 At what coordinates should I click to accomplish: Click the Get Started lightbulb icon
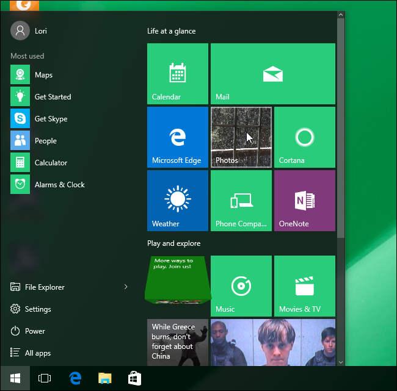coord(20,96)
